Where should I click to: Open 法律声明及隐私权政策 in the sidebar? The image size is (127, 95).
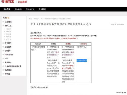[13, 66]
